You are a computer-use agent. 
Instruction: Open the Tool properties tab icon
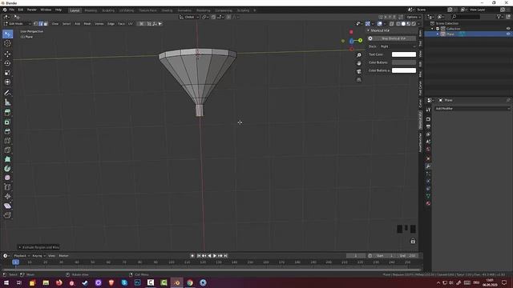tap(428, 110)
